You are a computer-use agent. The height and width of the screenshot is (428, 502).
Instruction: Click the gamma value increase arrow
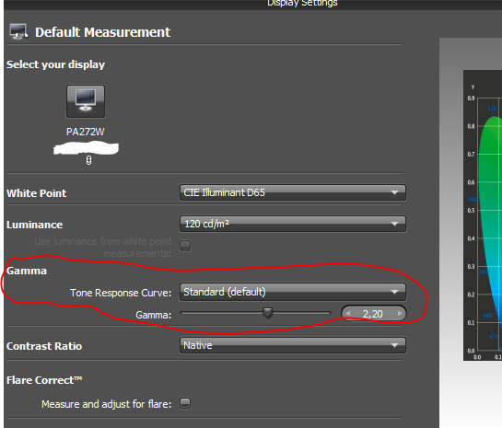[x=400, y=314]
